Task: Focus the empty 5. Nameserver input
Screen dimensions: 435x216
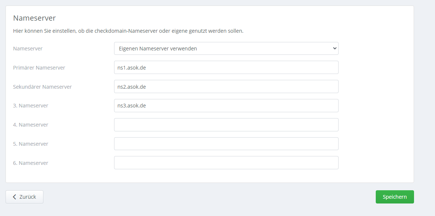Action: [x=226, y=144]
